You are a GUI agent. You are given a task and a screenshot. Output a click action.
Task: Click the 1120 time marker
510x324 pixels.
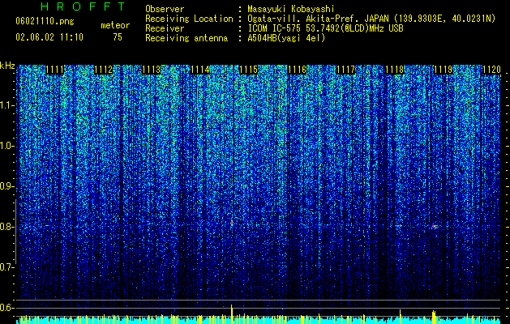pyautogui.click(x=491, y=70)
